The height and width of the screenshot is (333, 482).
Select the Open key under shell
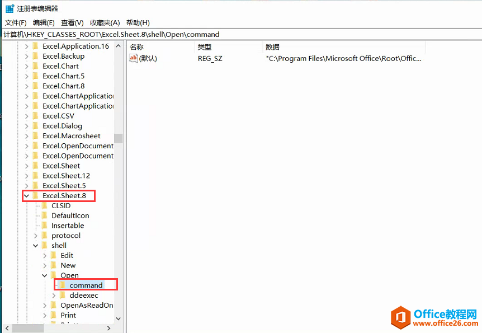click(x=70, y=275)
